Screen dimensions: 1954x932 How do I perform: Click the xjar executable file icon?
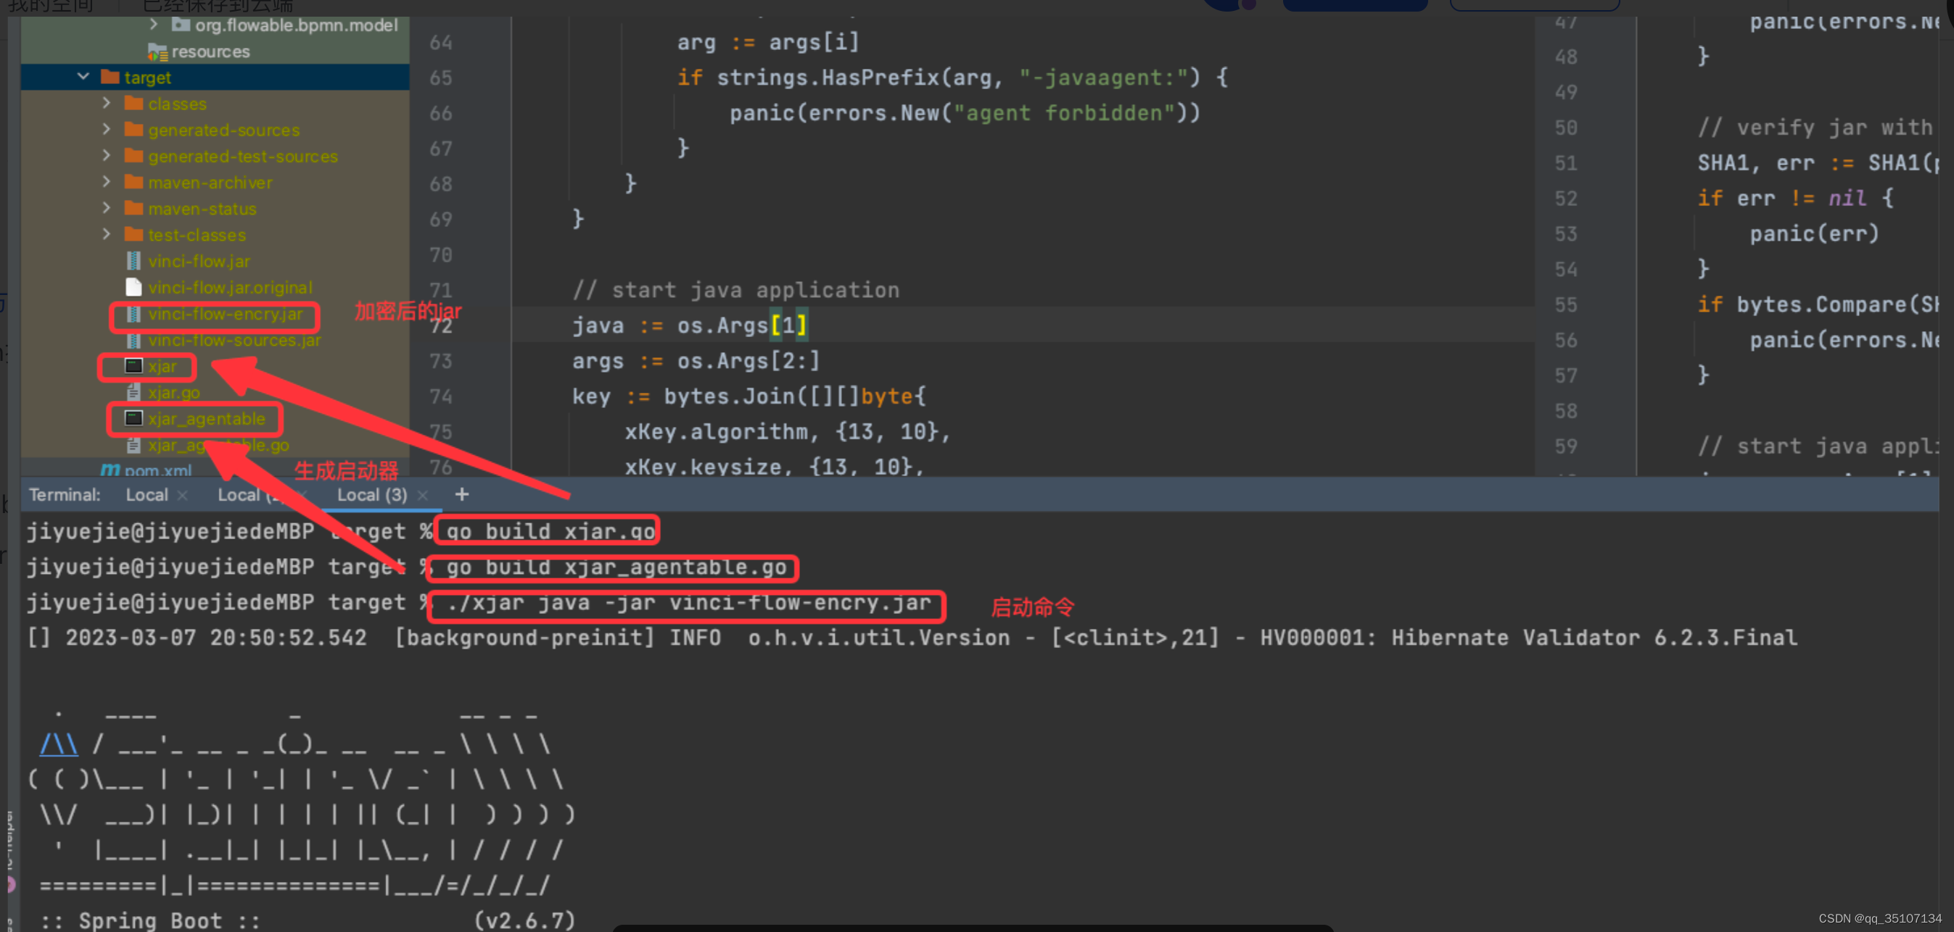pyautogui.click(x=133, y=366)
